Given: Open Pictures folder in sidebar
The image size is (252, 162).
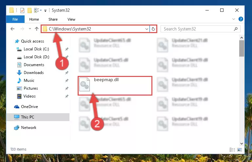Looking at the screenshot, I should click(31, 88).
